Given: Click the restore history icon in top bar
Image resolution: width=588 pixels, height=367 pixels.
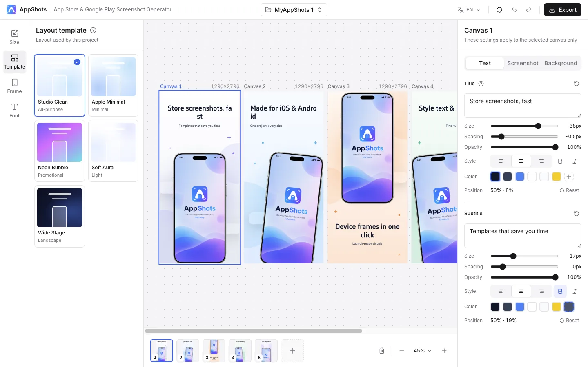Looking at the screenshot, I should click(499, 10).
